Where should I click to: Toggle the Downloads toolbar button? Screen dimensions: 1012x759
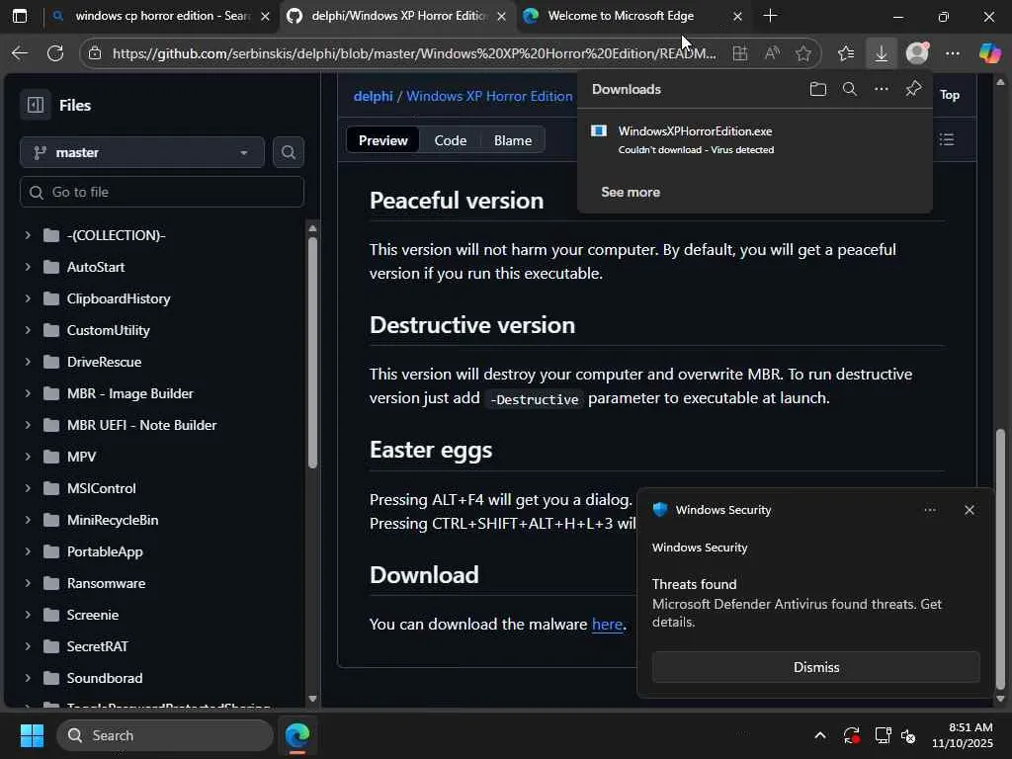tap(881, 53)
